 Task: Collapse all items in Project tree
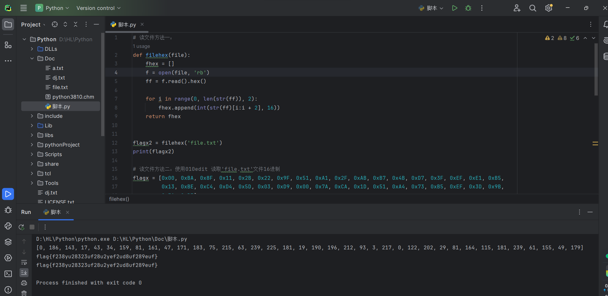coord(76,24)
